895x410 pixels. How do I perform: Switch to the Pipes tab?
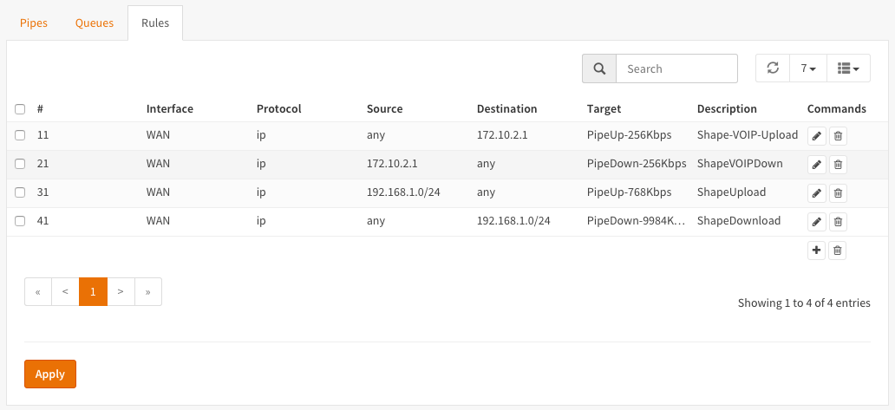(x=34, y=23)
